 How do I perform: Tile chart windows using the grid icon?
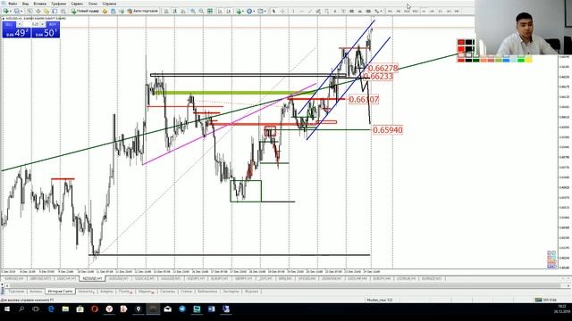tap(210, 11)
